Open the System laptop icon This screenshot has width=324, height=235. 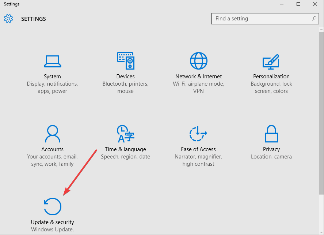click(x=52, y=61)
